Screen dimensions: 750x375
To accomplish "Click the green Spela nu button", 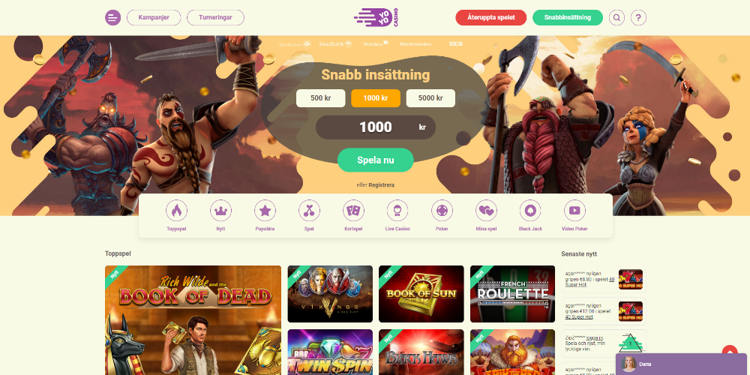I will tap(376, 160).
